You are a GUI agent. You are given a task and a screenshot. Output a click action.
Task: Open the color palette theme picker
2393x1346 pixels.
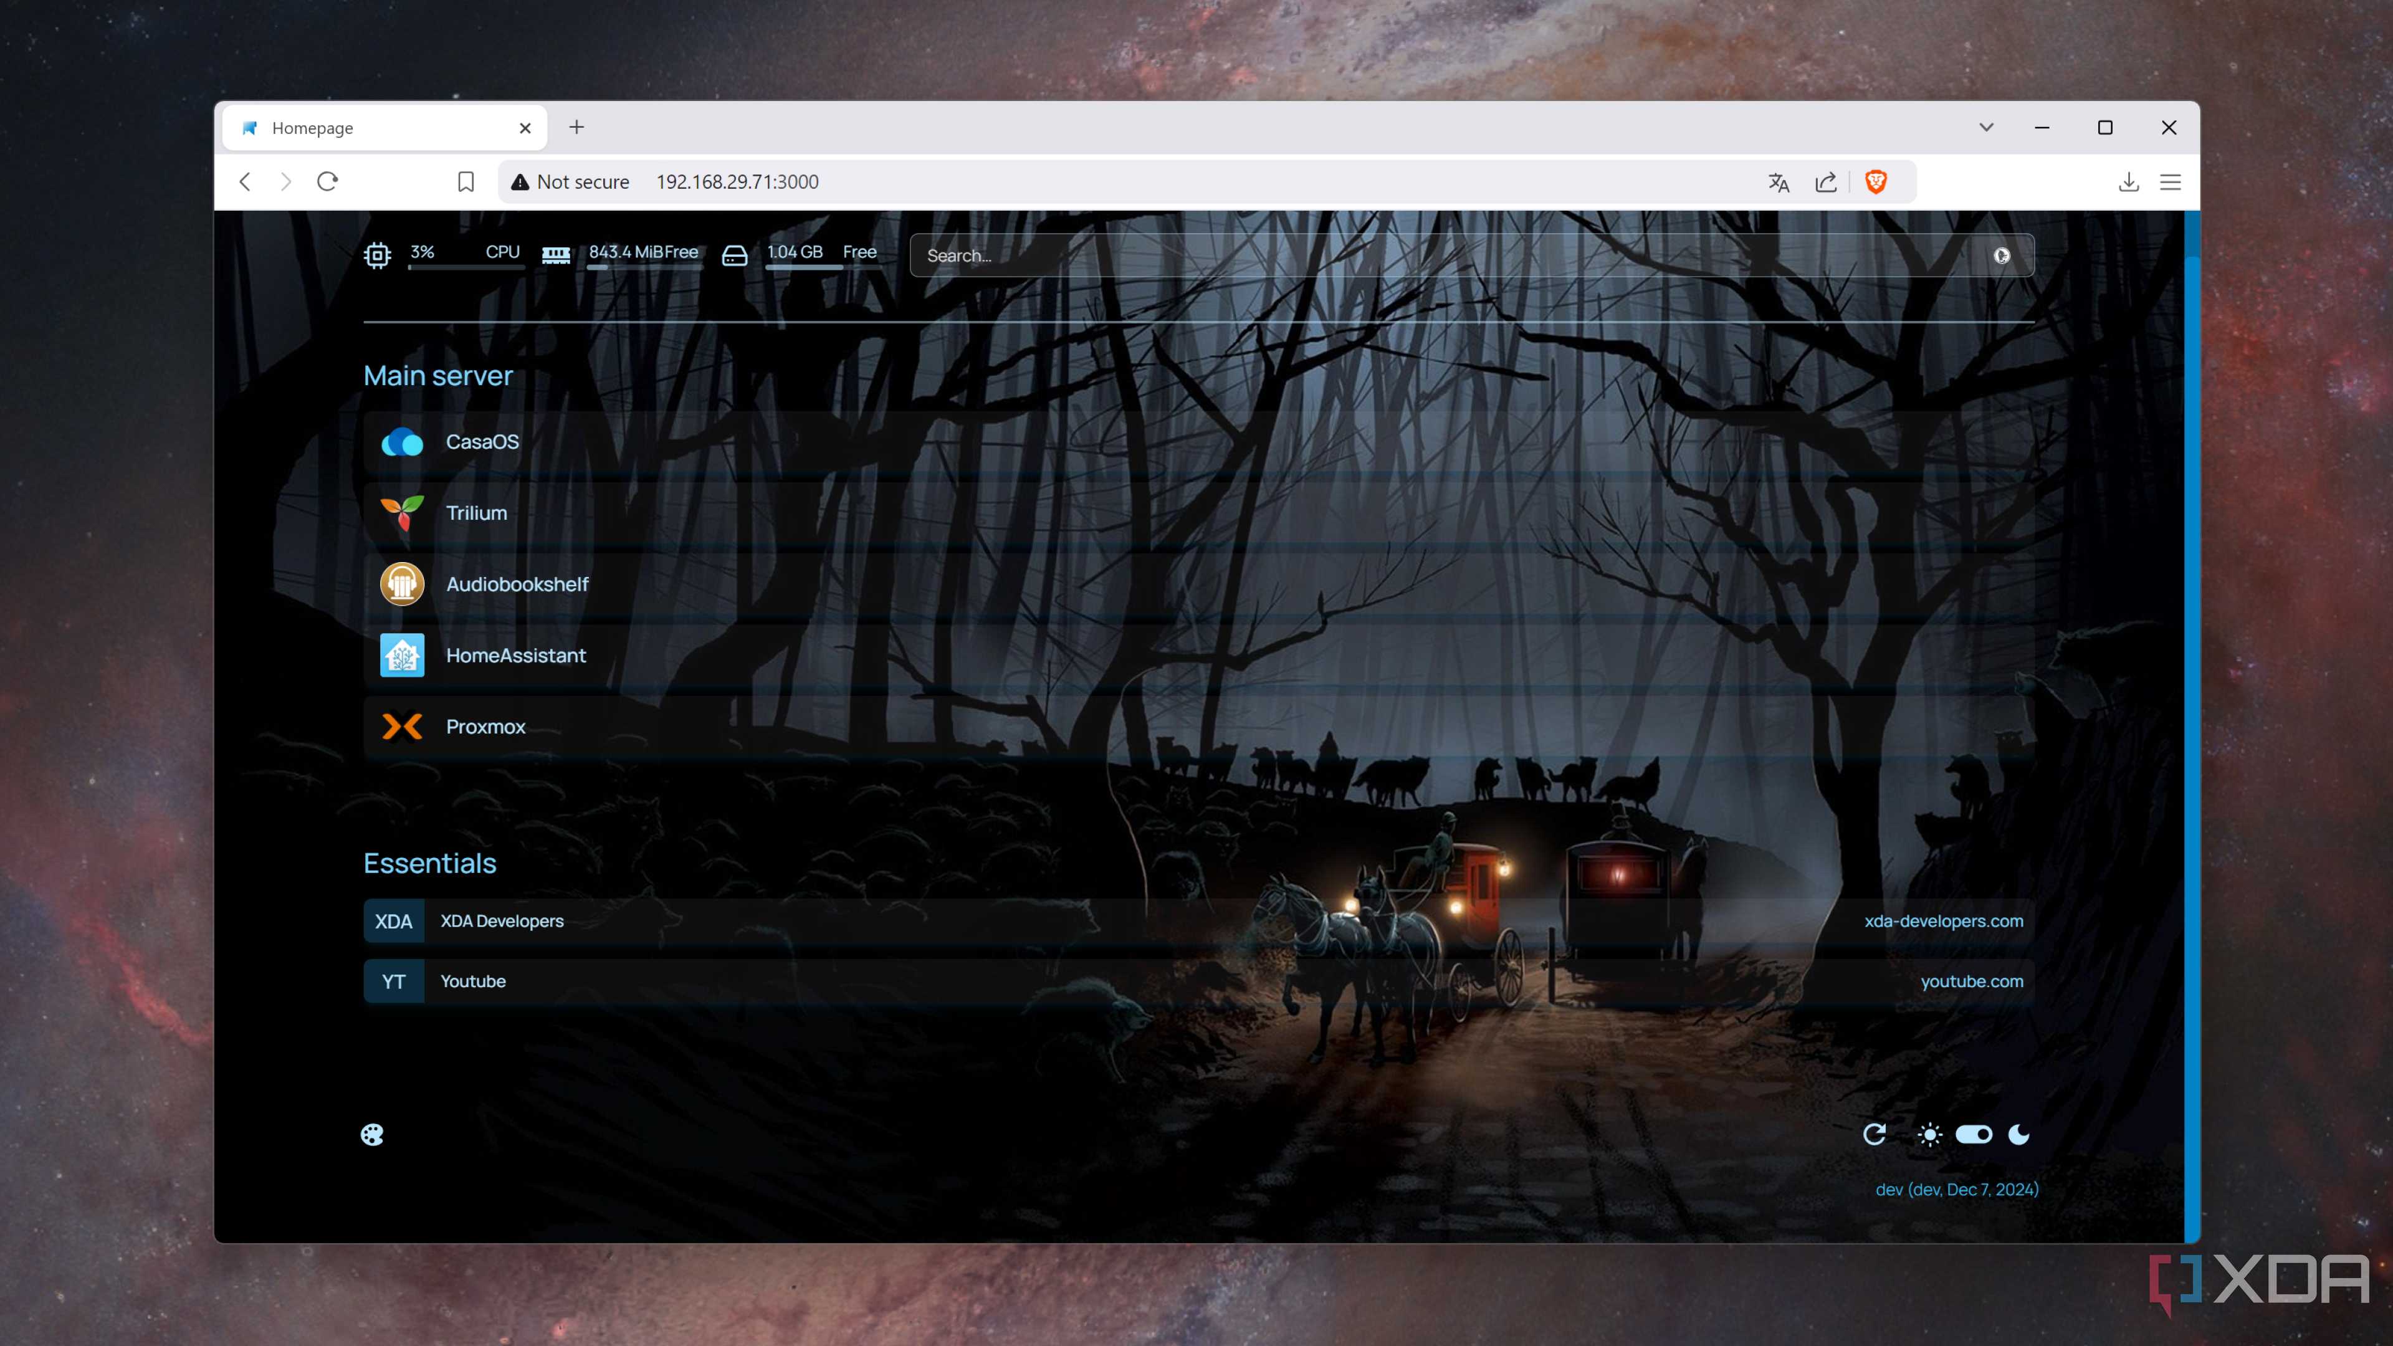tap(373, 1134)
